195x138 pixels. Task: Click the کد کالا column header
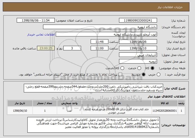pyautogui.click(x=165, y=103)
